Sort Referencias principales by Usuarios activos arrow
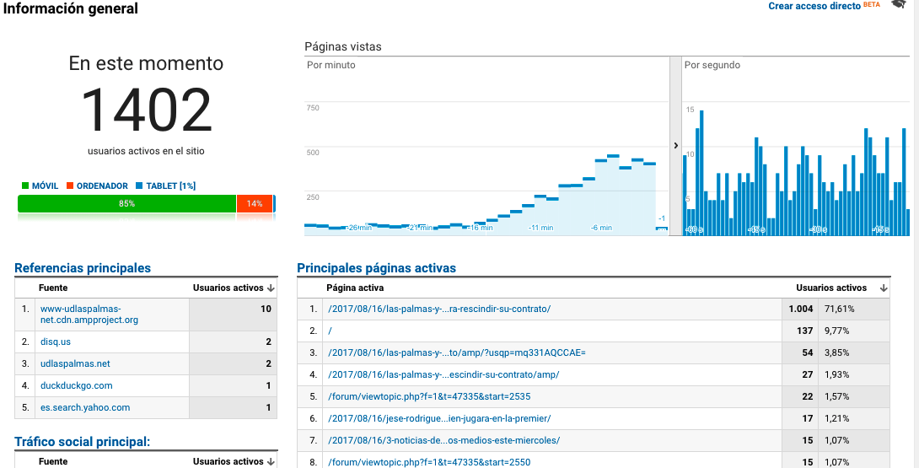The width and height of the screenshot is (919, 468). 271,288
